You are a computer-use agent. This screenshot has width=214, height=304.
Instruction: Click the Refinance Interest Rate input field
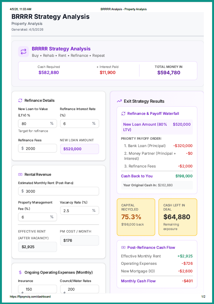76,123
